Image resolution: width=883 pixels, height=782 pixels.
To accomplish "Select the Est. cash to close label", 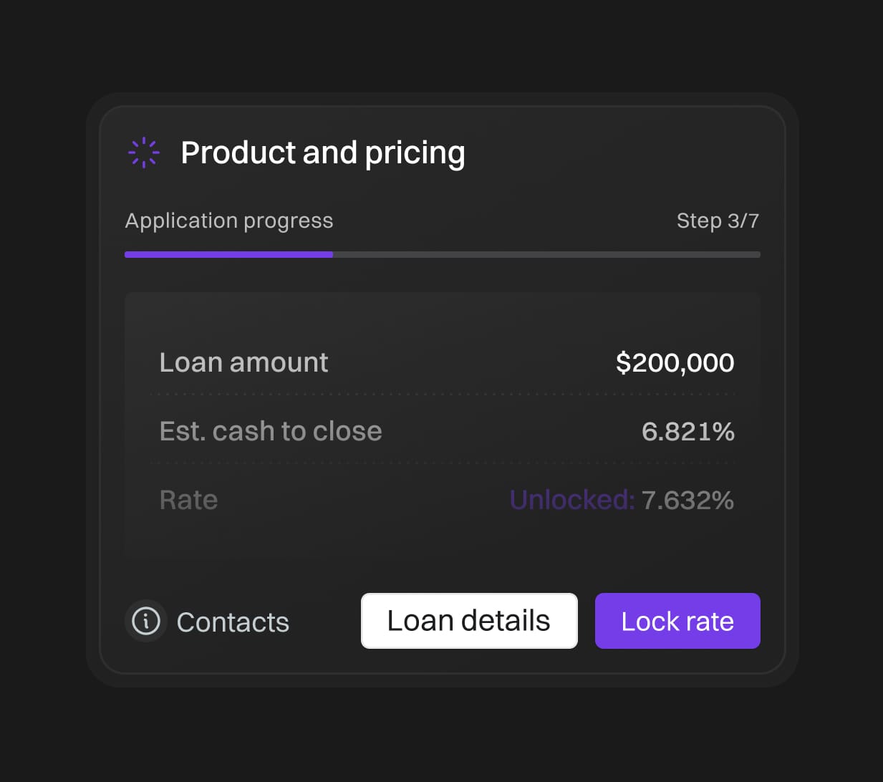I will tap(271, 431).
